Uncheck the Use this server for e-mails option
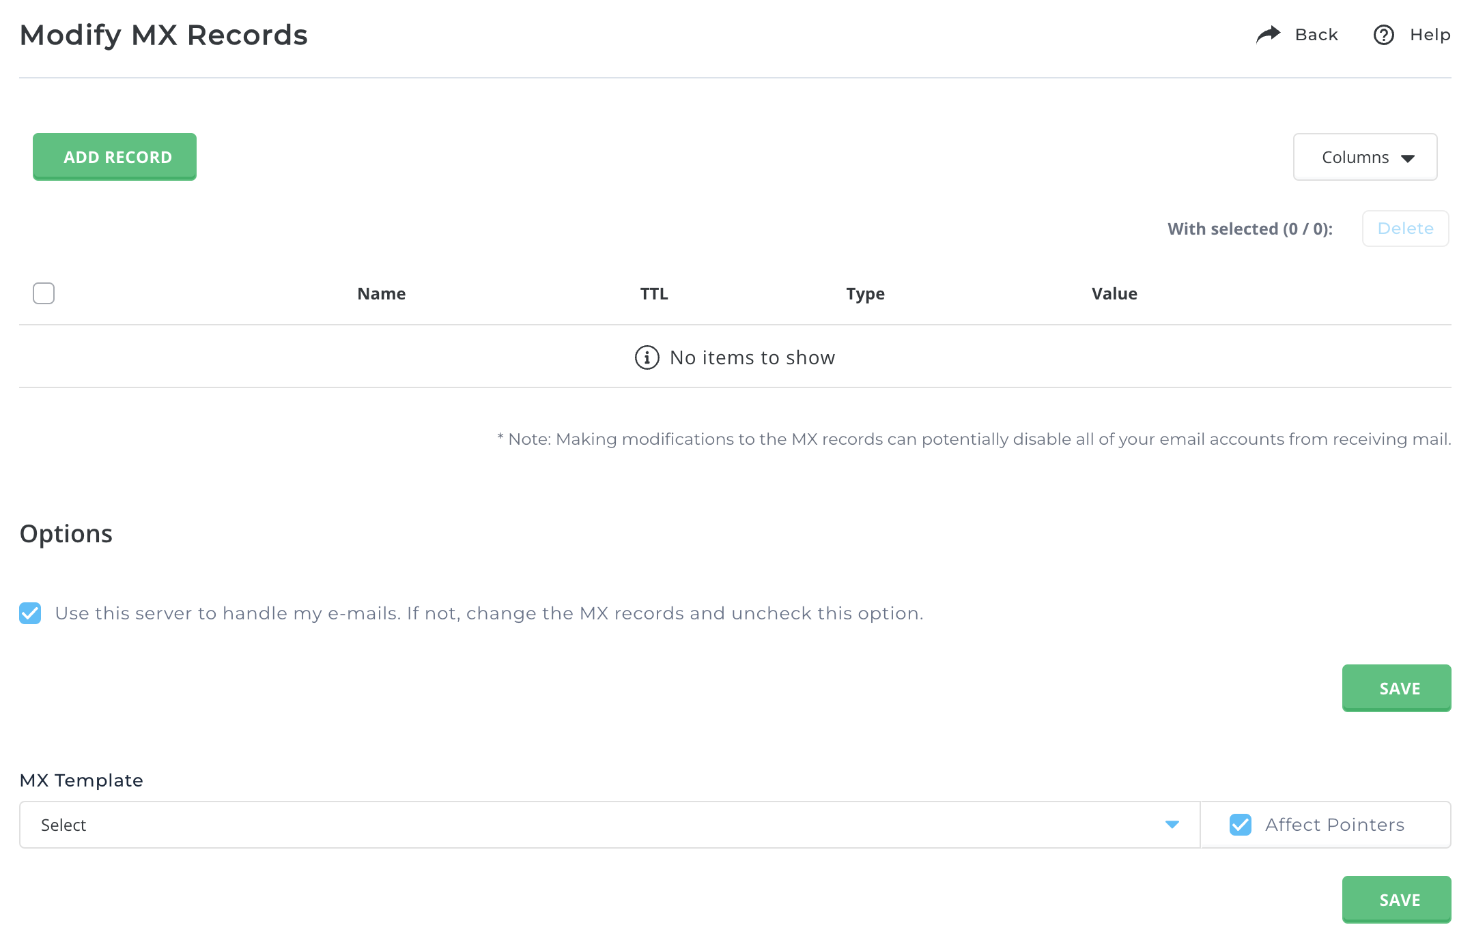1472x940 pixels. (31, 613)
